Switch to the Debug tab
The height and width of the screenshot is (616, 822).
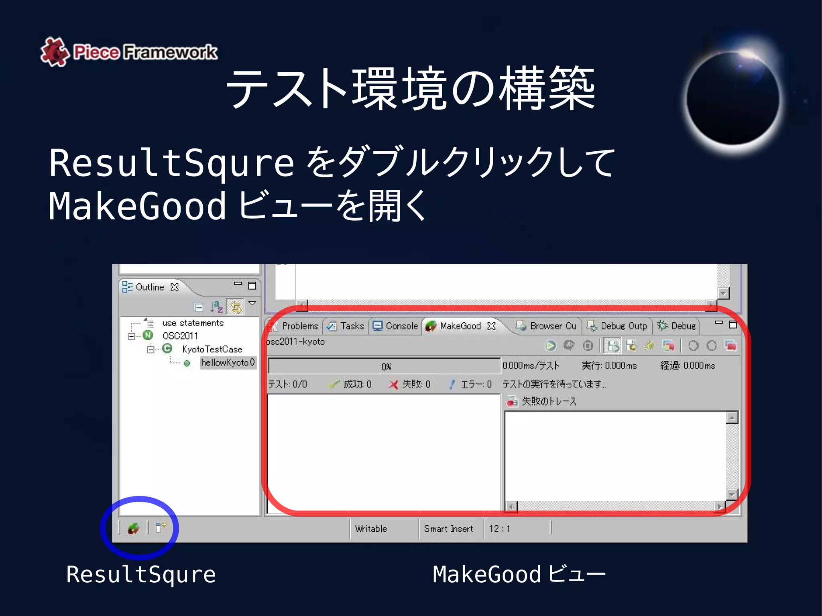(x=676, y=326)
